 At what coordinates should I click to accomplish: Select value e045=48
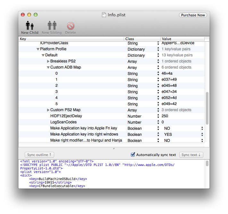(x=169, y=86)
